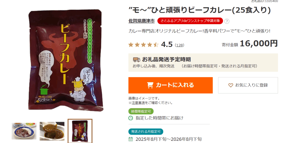Screen dimensions: 281x143
Task: Select the curry rice plate thumbnail
Action: click(x=24, y=131)
